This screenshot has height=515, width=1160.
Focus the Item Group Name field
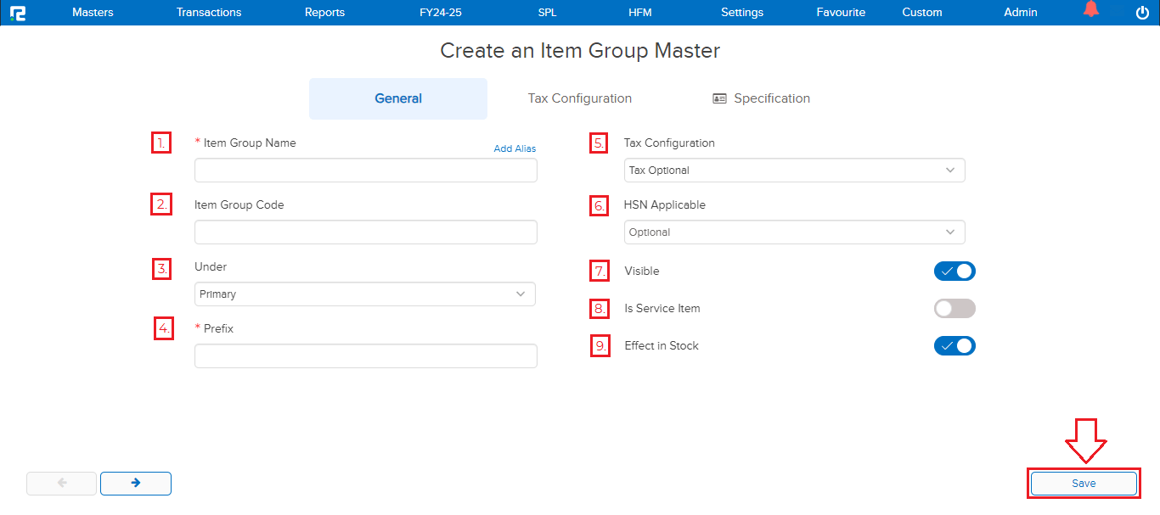(365, 171)
